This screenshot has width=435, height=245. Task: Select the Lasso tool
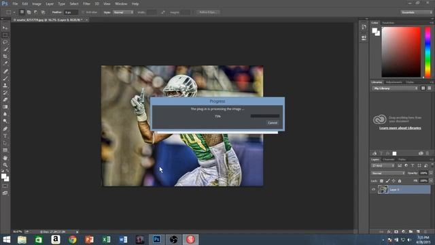(5, 42)
